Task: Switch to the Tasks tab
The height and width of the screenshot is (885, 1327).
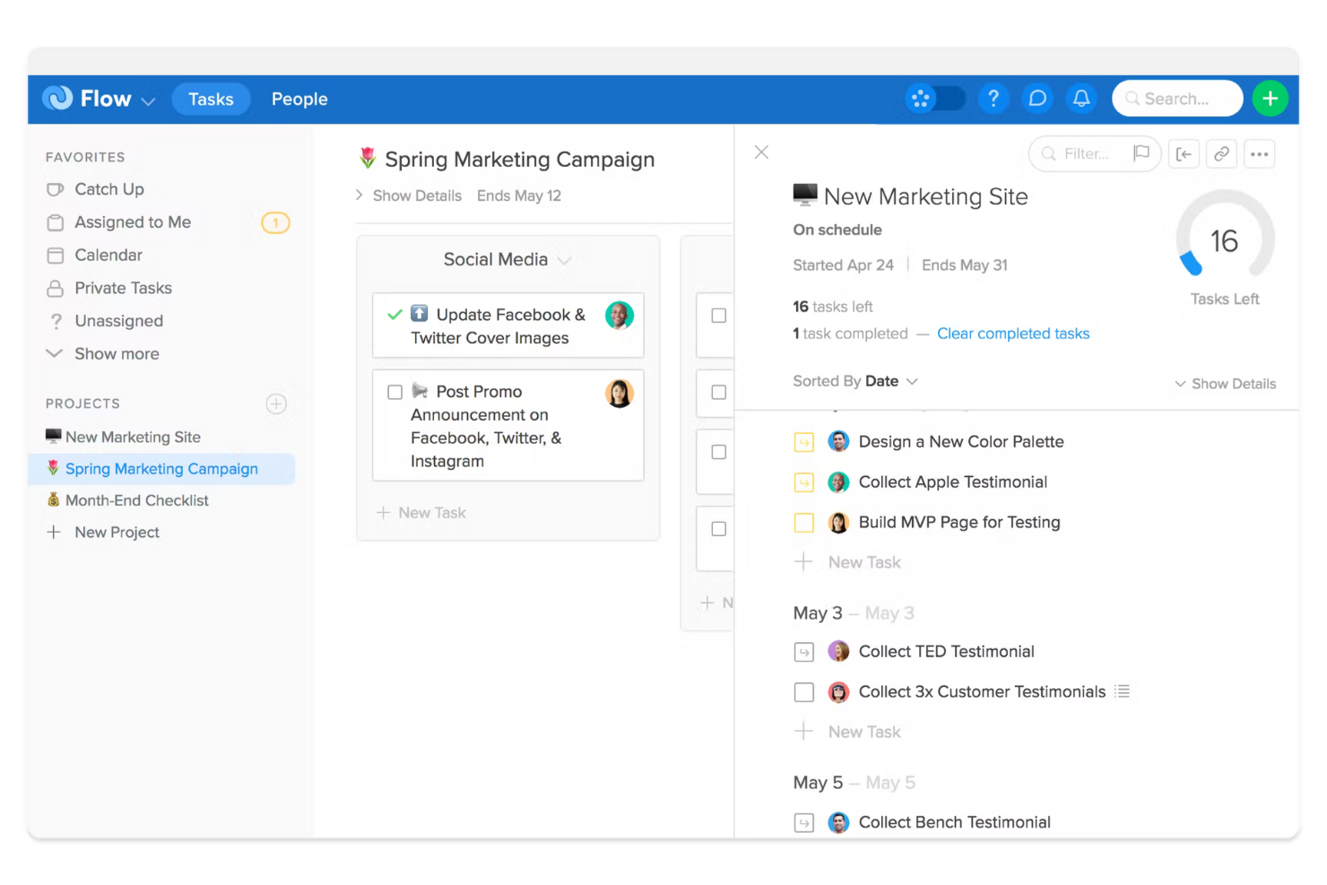Action: click(211, 99)
